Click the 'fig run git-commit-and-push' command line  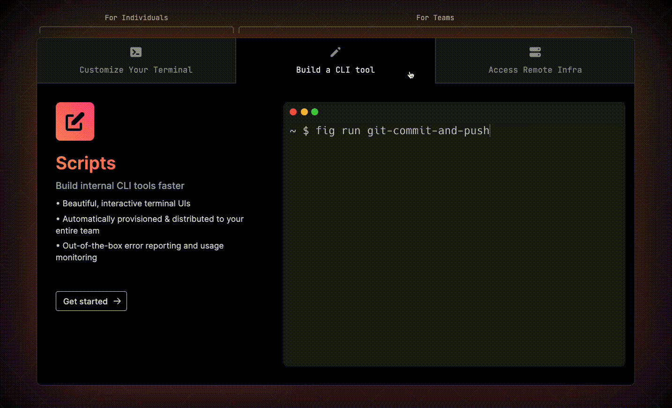click(x=390, y=130)
